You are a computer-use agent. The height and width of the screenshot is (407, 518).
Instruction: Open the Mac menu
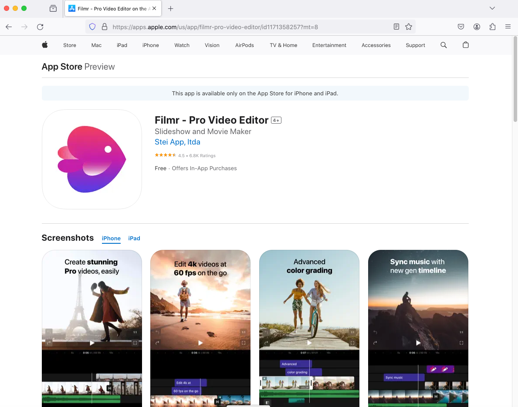[96, 45]
